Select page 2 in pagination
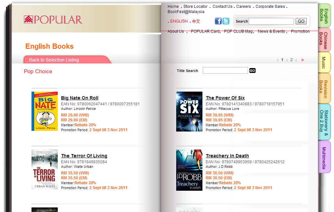Image resolution: width=334 pixels, height=212 pixels. click(291, 60)
